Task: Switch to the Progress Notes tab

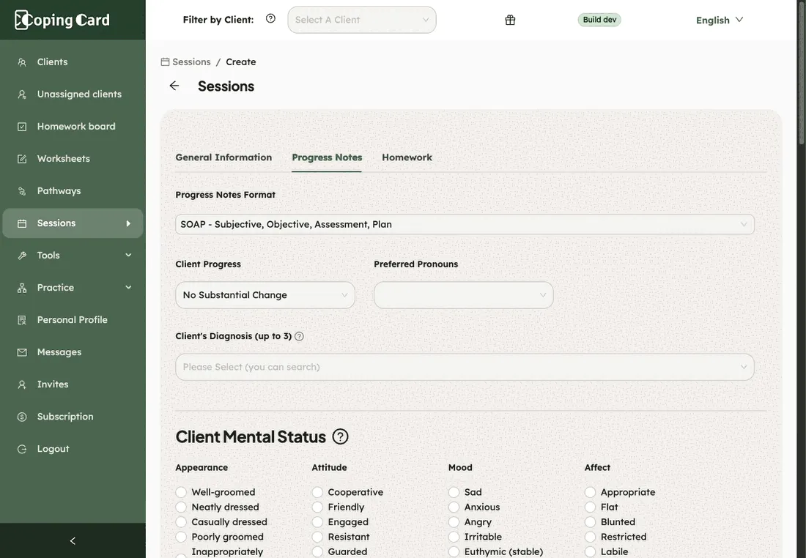Action: pyautogui.click(x=327, y=157)
